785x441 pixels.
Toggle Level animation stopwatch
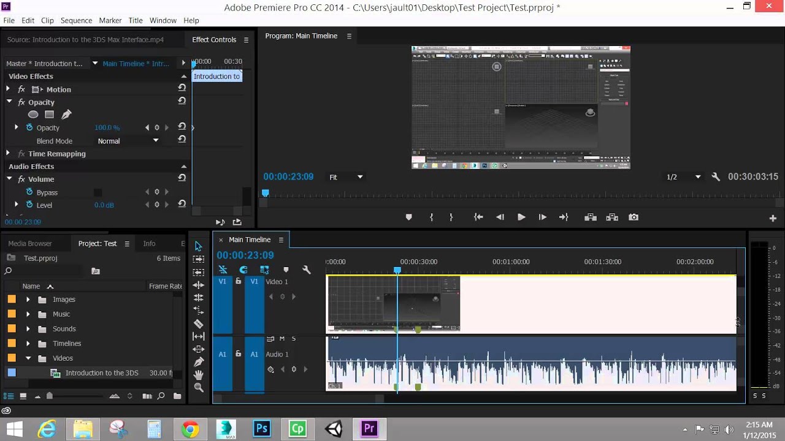[x=29, y=205]
